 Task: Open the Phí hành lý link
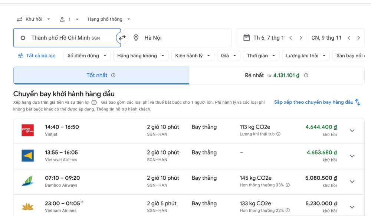click(225, 102)
